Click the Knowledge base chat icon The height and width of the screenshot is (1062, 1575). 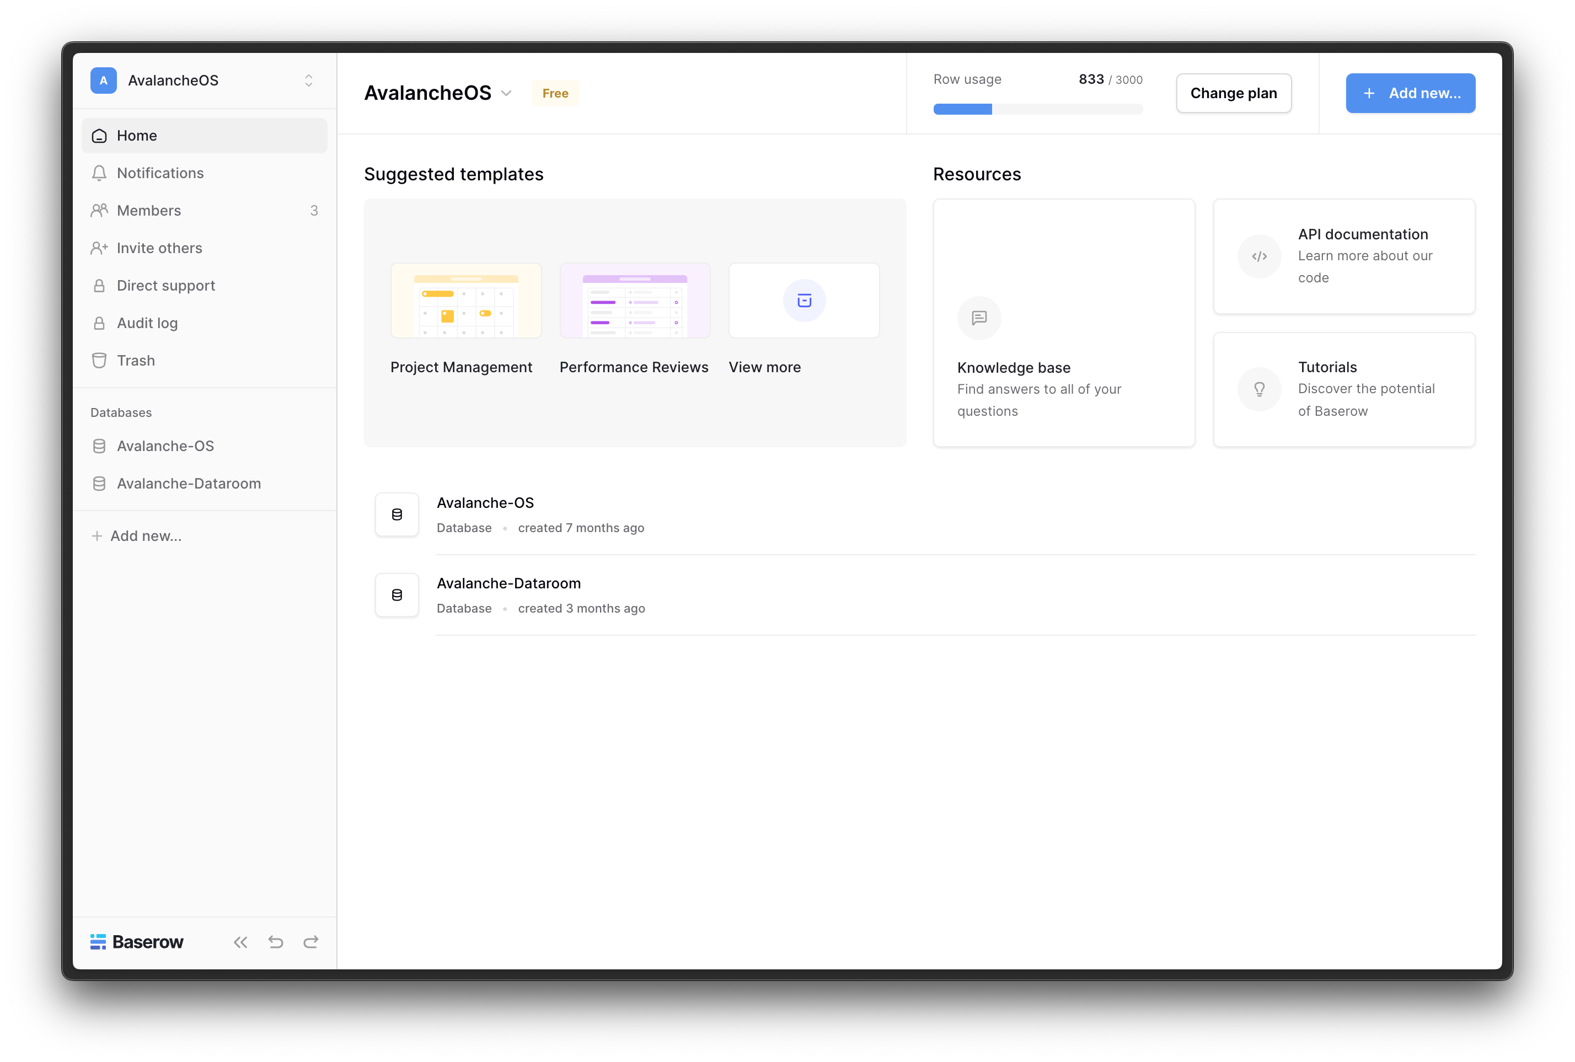coord(979,318)
